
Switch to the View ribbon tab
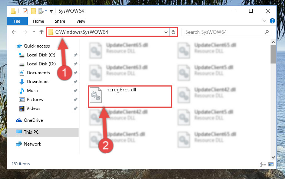(x=81, y=21)
